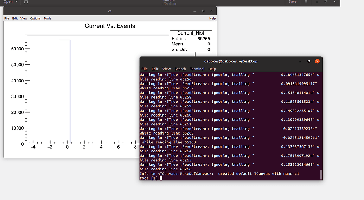
Task: Click the Open button in gedit
Action: pos(8,2)
